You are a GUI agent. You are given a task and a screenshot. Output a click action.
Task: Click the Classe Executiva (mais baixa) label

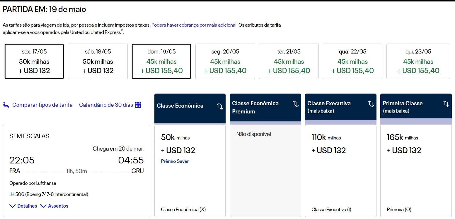[329, 107]
